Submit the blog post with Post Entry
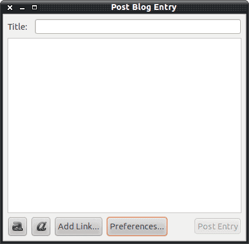249x244 pixels. [x=217, y=226]
